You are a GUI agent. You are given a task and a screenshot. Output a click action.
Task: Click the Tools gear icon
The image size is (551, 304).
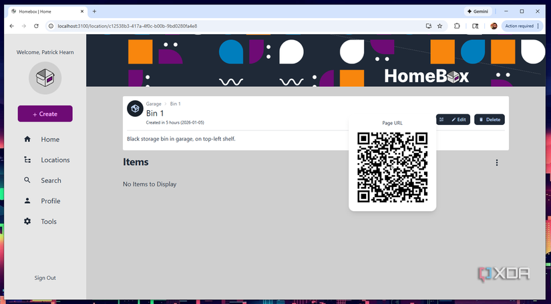(x=27, y=221)
